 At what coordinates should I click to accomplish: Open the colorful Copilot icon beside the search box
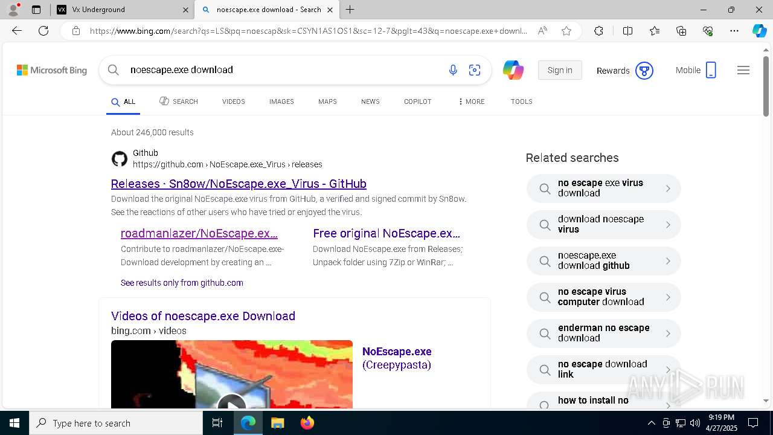point(513,70)
